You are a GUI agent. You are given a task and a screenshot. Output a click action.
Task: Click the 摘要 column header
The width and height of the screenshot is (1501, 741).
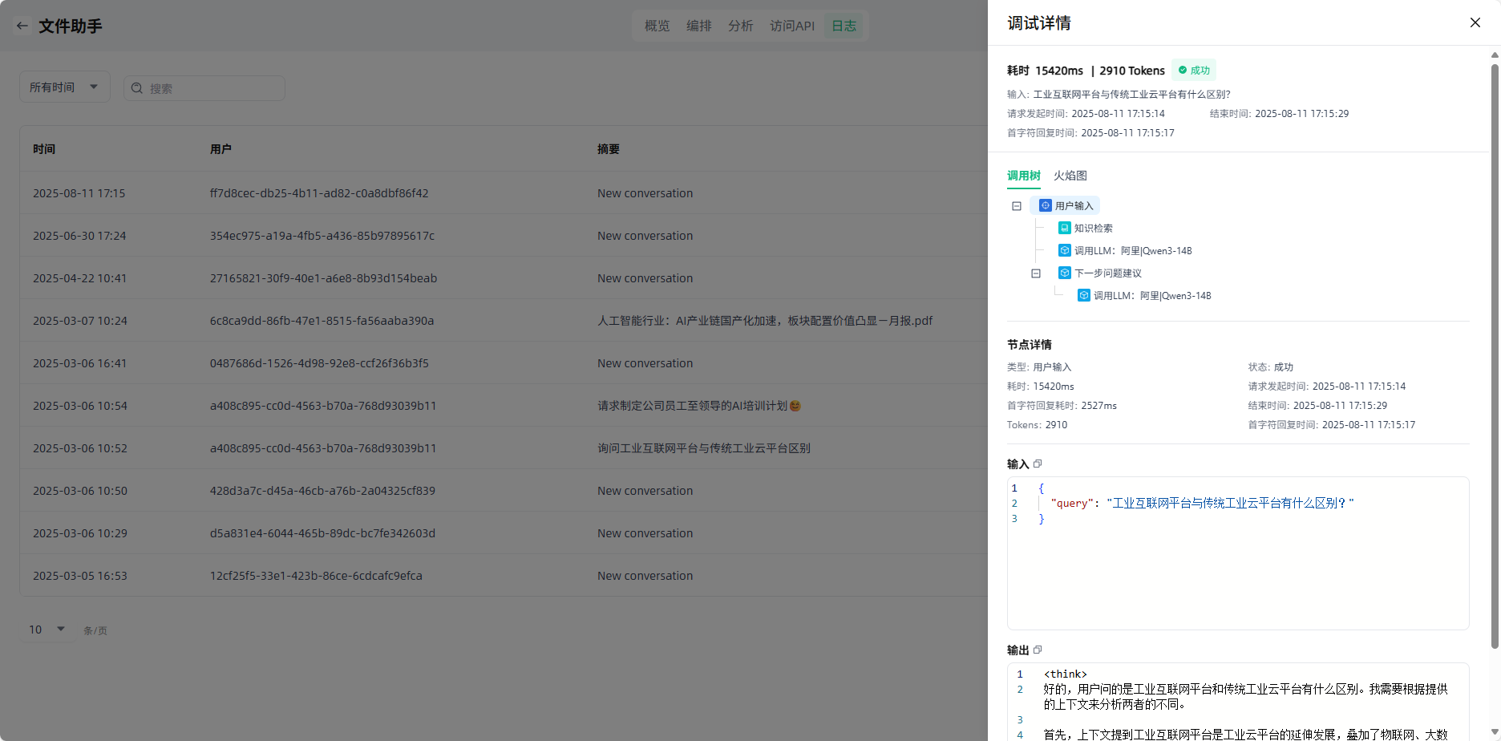(x=609, y=148)
